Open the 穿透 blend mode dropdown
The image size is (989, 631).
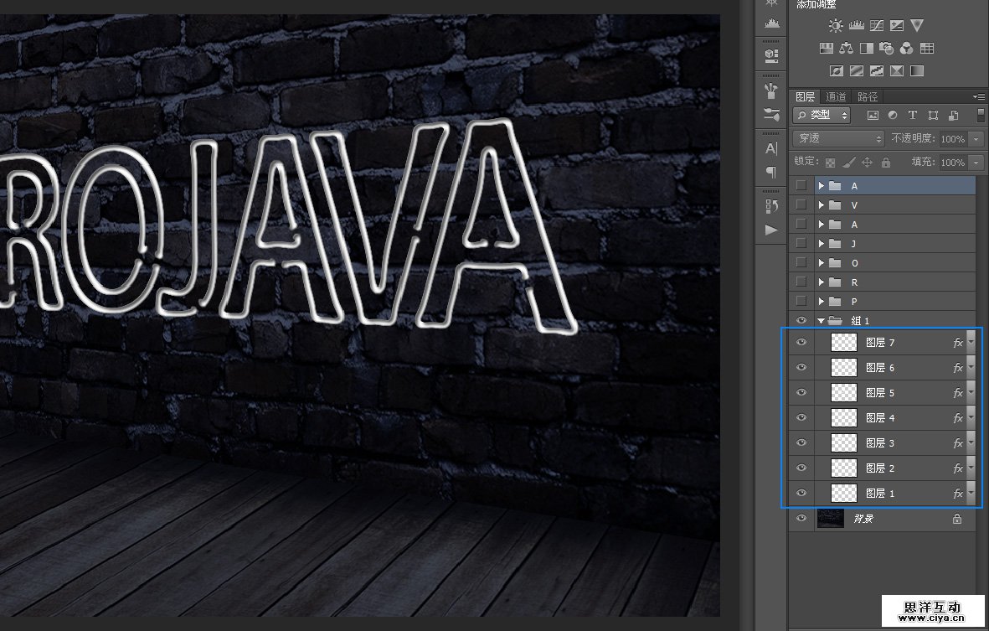pyautogui.click(x=838, y=138)
